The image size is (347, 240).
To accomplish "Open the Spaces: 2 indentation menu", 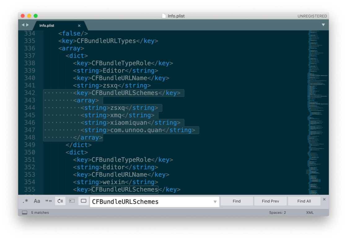I will [278, 212].
